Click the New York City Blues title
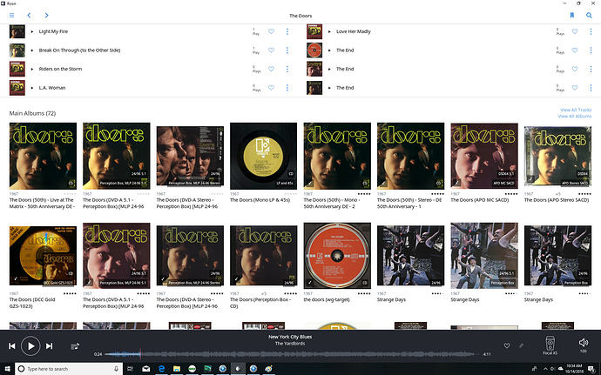Viewport: 601px width, 375px height. (x=290, y=337)
